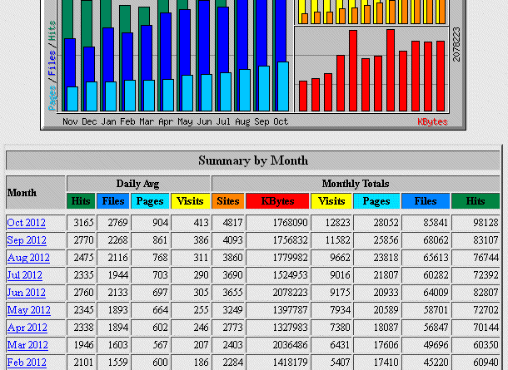Click the Daily Avg group header
Viewport: 508px width, 370px height.
(x=137, y=184)
